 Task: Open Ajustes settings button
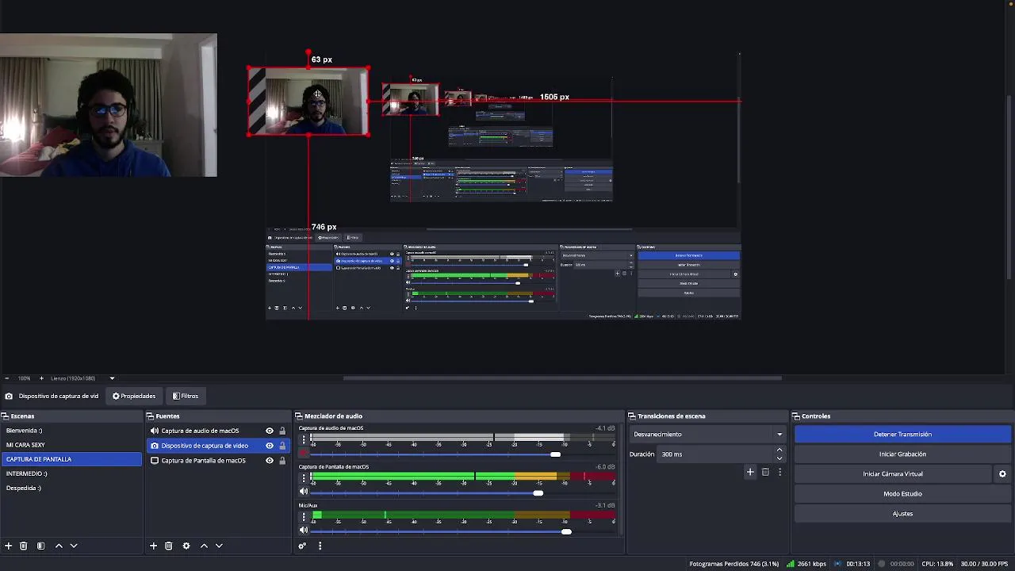(902, 513)
